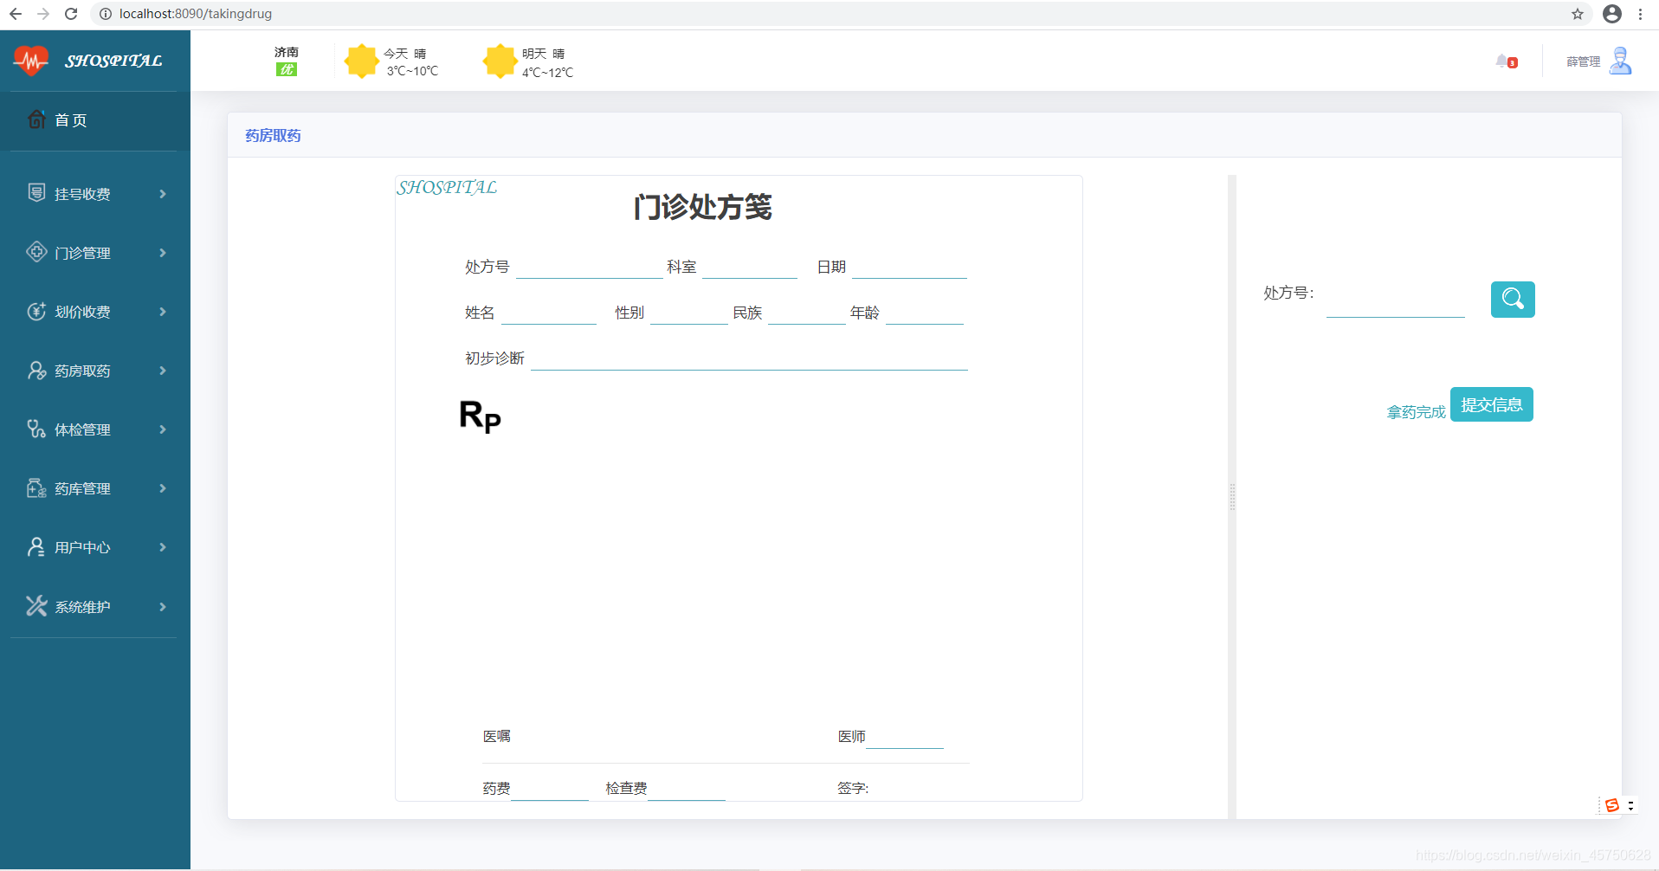Expand the 系统维护 chevron

[163, 607]
